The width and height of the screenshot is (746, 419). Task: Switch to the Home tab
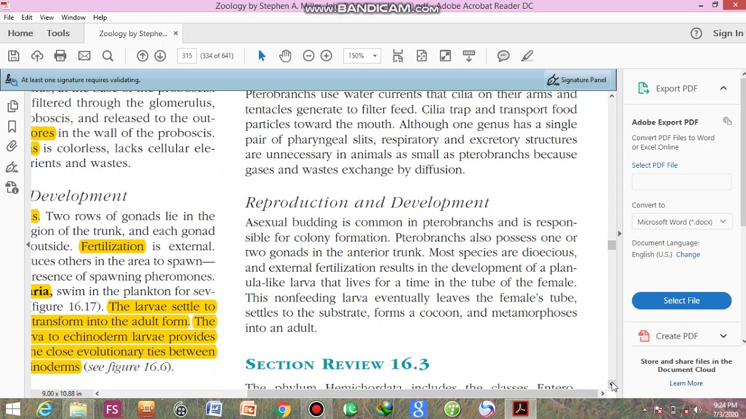click(20, 33)
